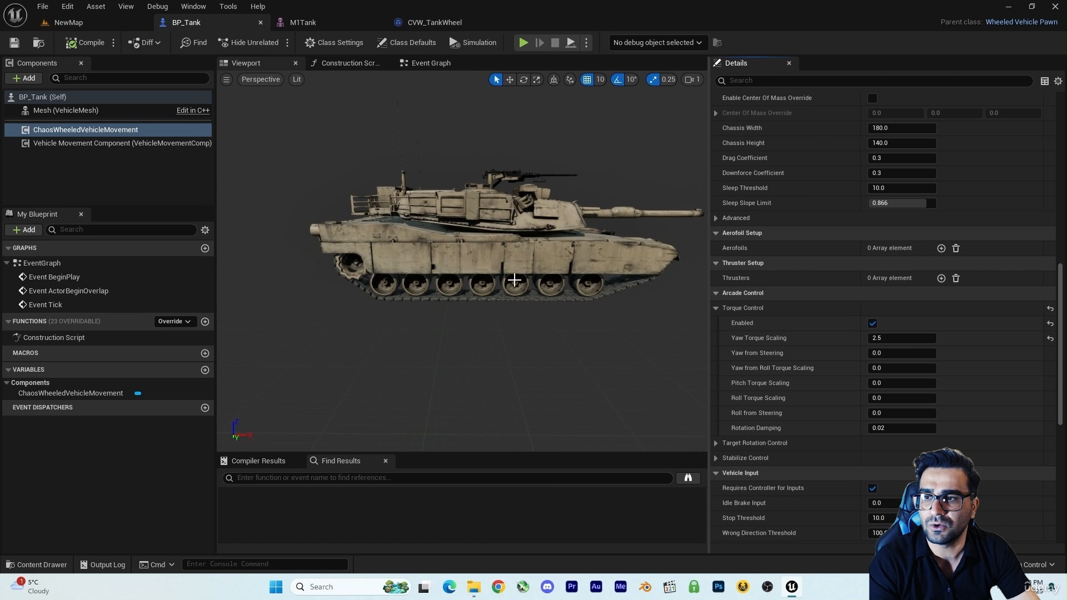This screenshot has height=600, width=1067.
Task: Activate the rotate tool in viewport
Action: tap(523, 80)
